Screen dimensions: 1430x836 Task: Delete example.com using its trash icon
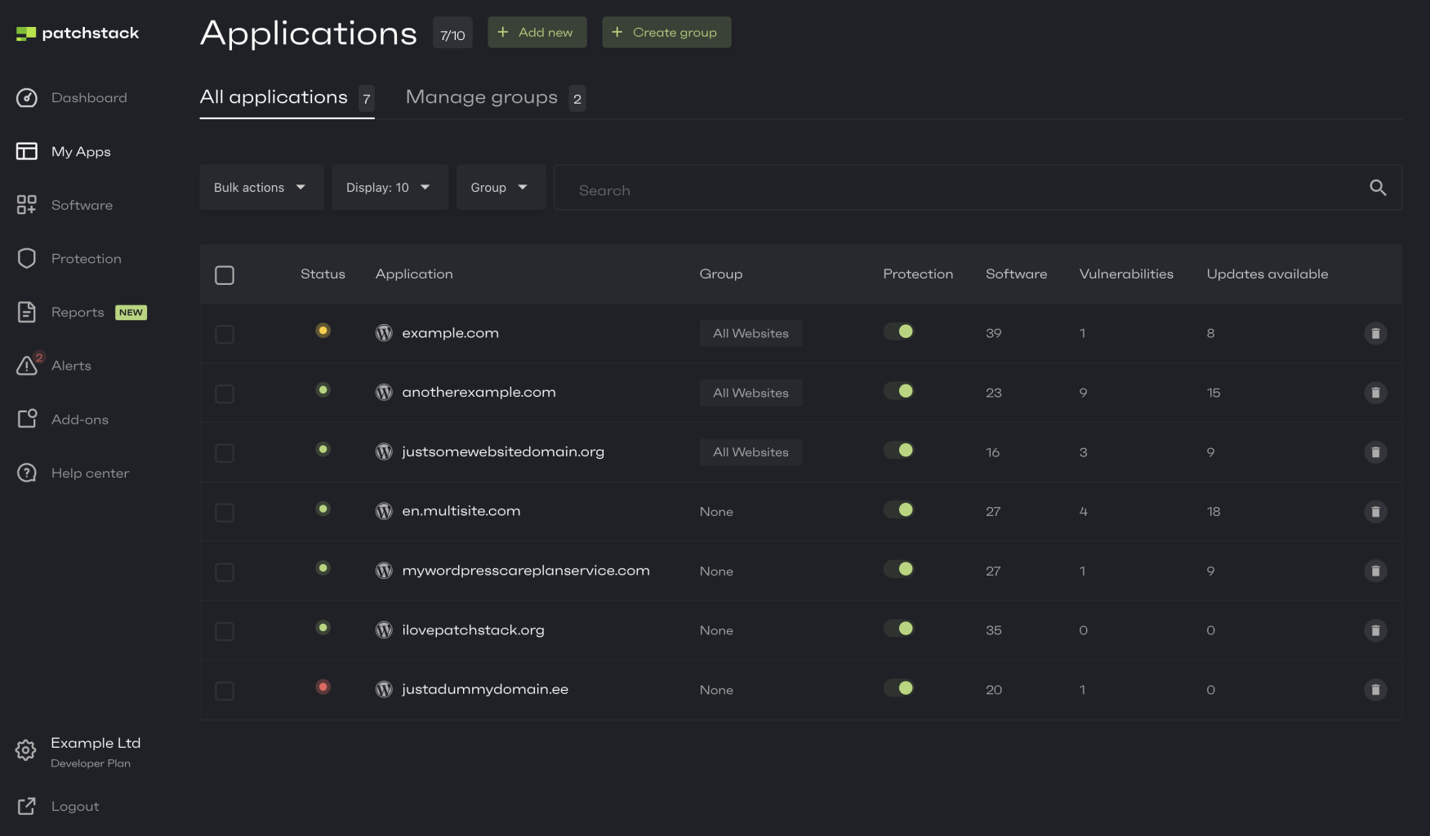[1375, 333]
